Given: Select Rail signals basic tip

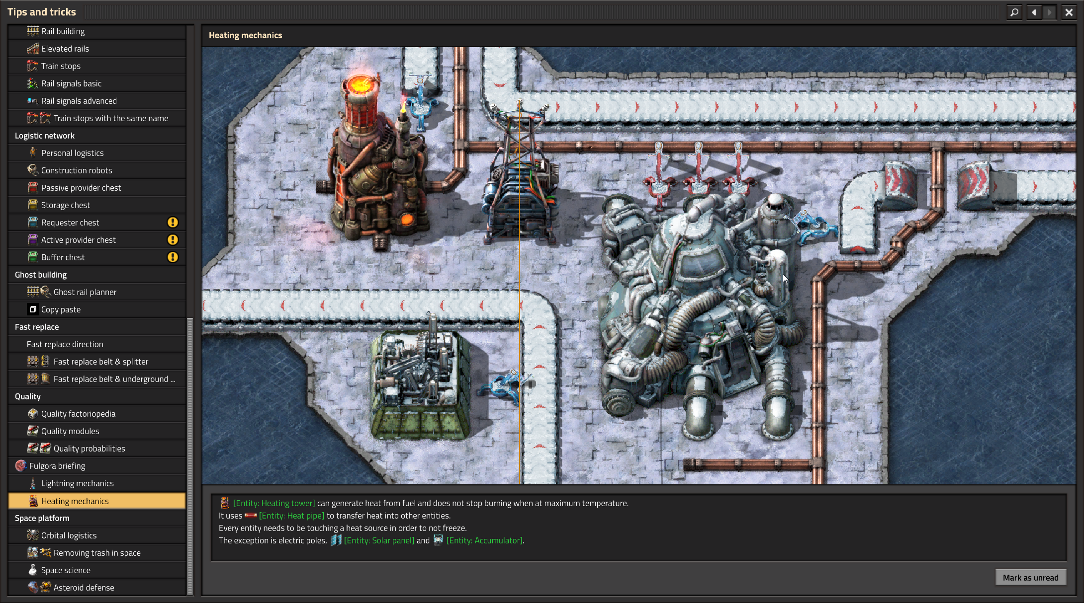Looking at the screenshot, I should click(x=97, y=83).
